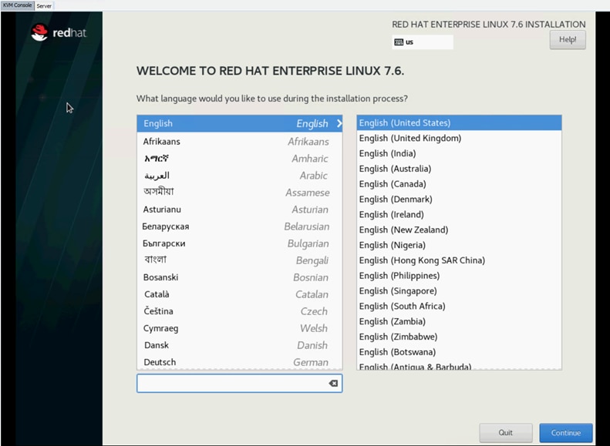Switch to the Server tab
Screen dimensions: 610x446
click(44, 6)
